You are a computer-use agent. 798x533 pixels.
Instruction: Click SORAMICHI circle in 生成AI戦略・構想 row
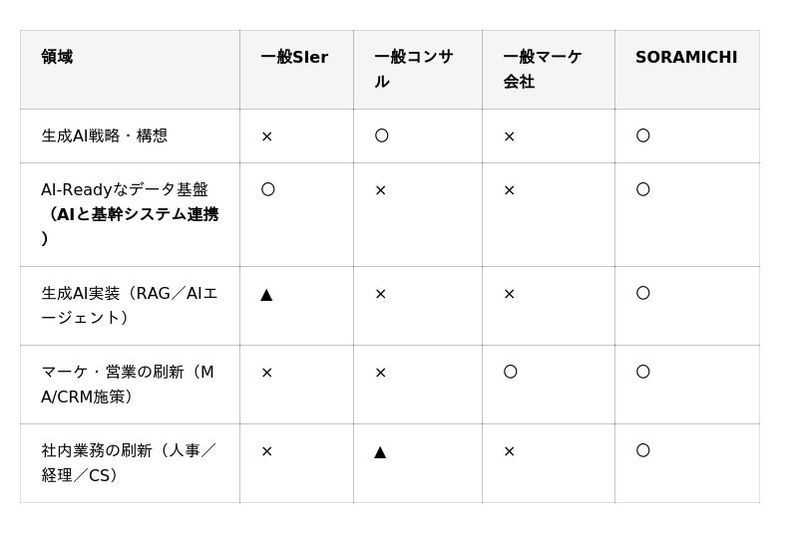tap(642, 135)
